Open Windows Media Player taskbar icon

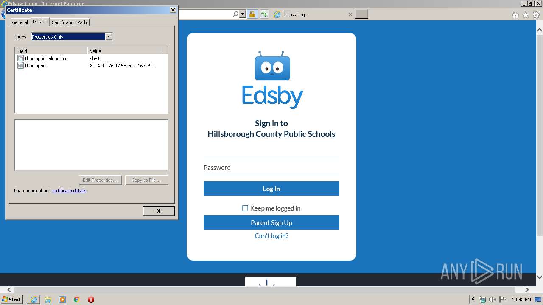tap(62, 299)
